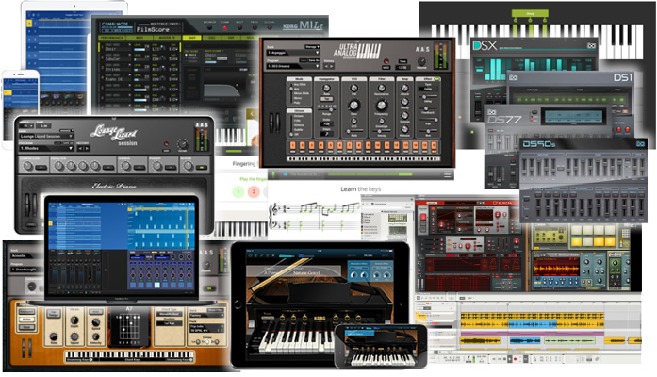This screenshot has width=657, height=377.
Task: Click the A7 chord diagram in Strum
Action: click(x=129, y=327)
